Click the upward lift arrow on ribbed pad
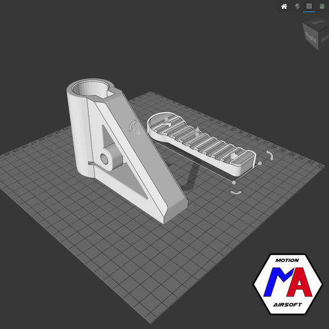The width and height of the screenshot is (329, 329). [198, 129]
